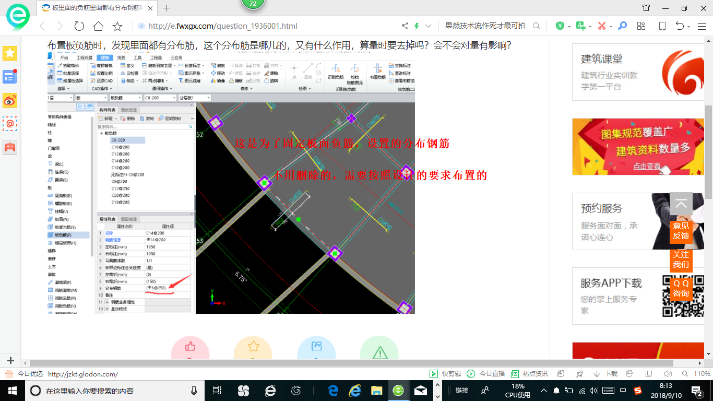Image resolution: width=713 pixels, height=401 pixels.
Task: Click the red scissors screenshot icon
Action: coord(601,26)
